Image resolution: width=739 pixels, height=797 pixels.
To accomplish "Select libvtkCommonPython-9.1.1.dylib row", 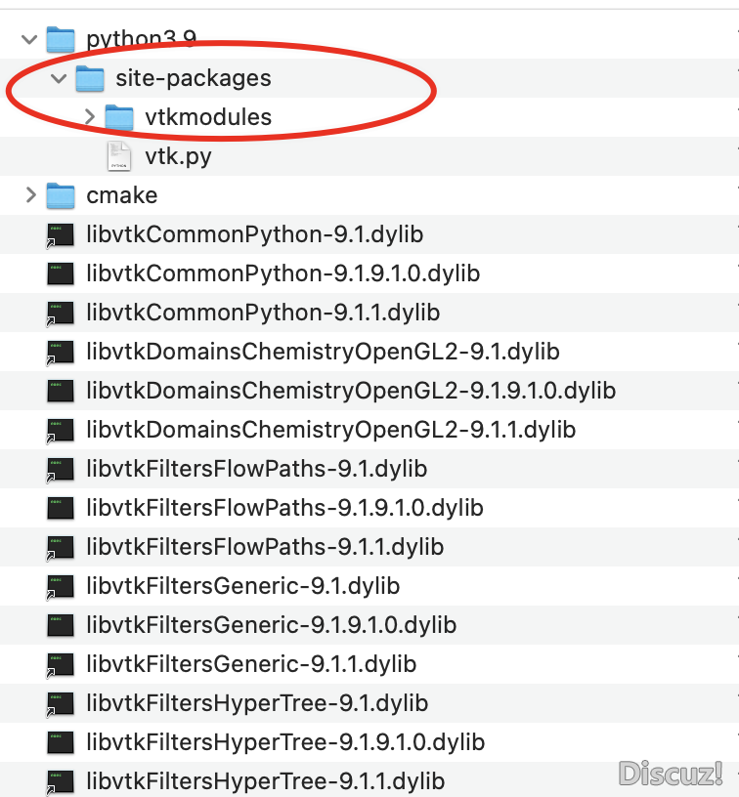I will [x=369, y=313].
